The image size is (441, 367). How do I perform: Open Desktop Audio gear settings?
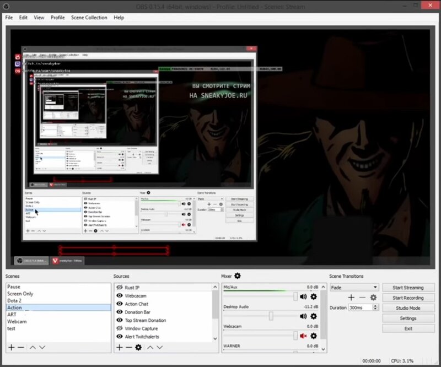click(314, 316)
